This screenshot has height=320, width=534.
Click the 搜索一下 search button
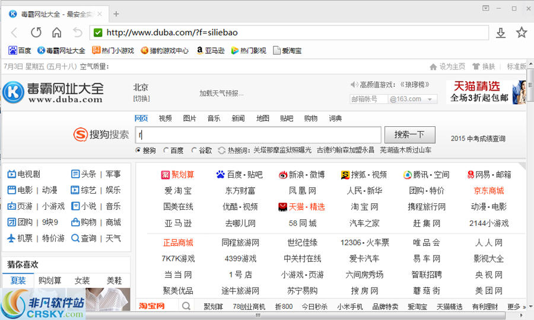click(409, 135)
